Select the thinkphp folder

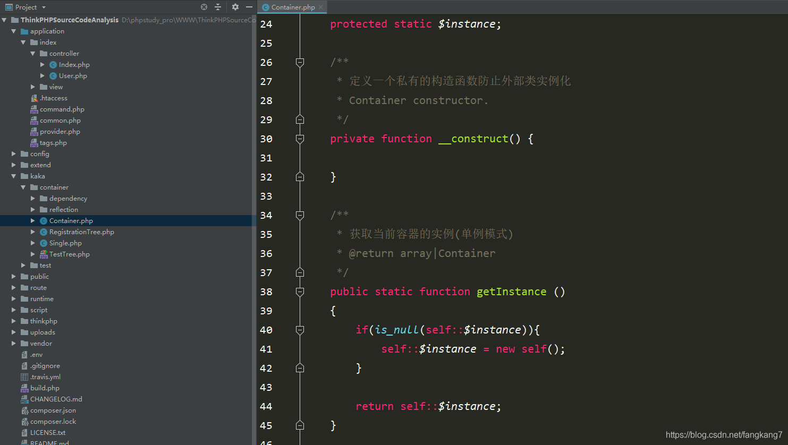(44, 321)
